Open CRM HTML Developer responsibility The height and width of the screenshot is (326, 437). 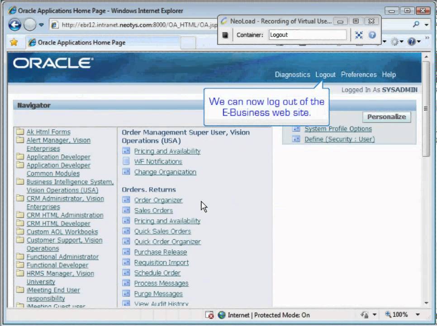point(58,224)
